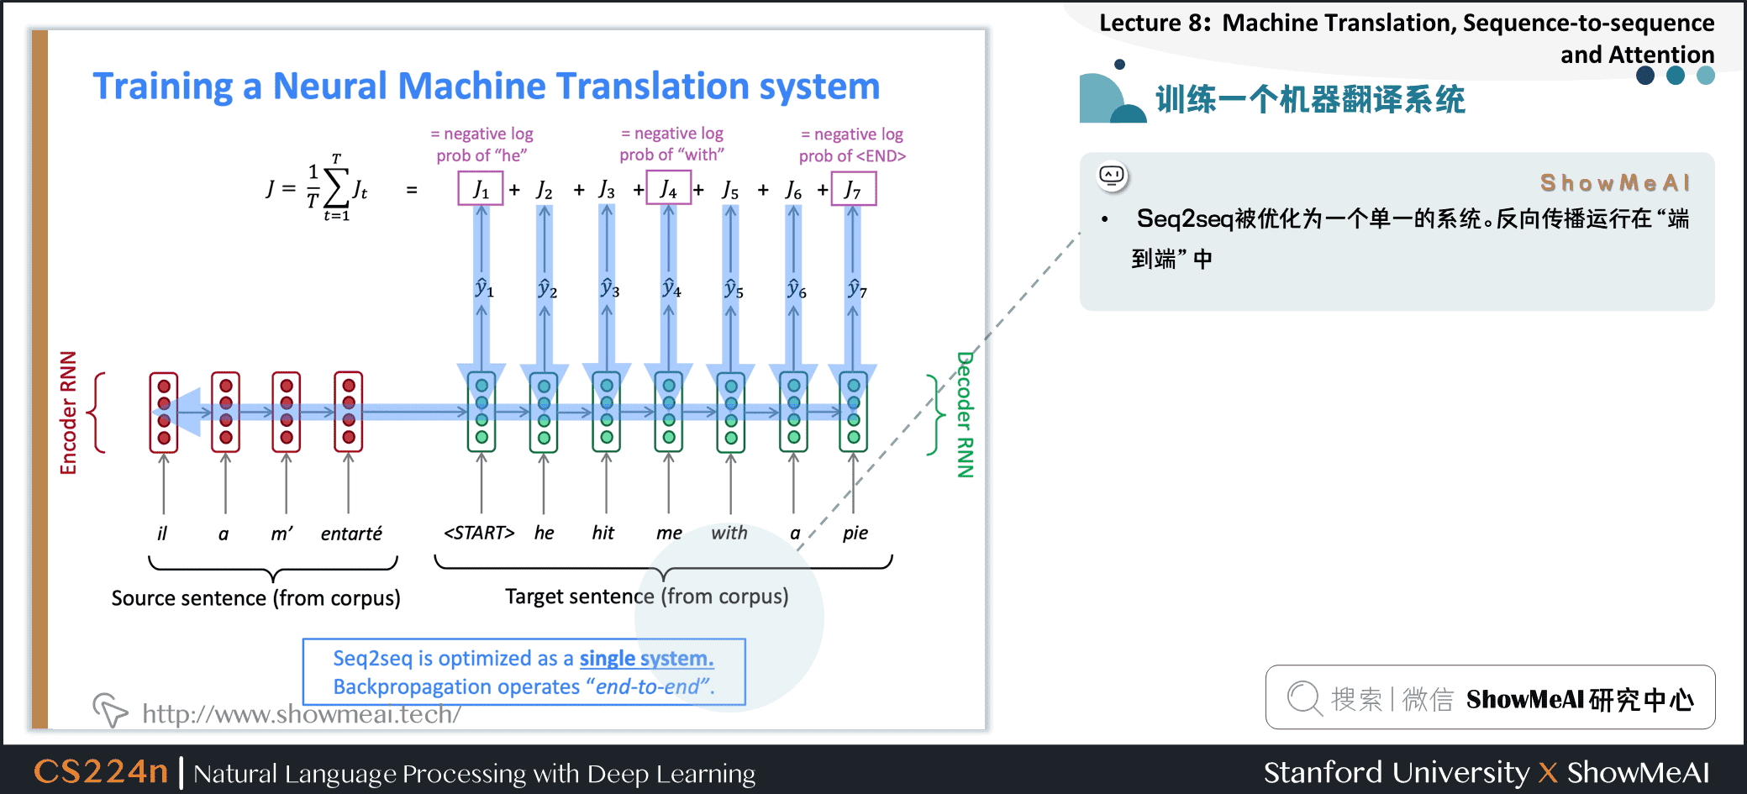
Task: Click the J2 loss term
Action: click(x=545, y=190)
